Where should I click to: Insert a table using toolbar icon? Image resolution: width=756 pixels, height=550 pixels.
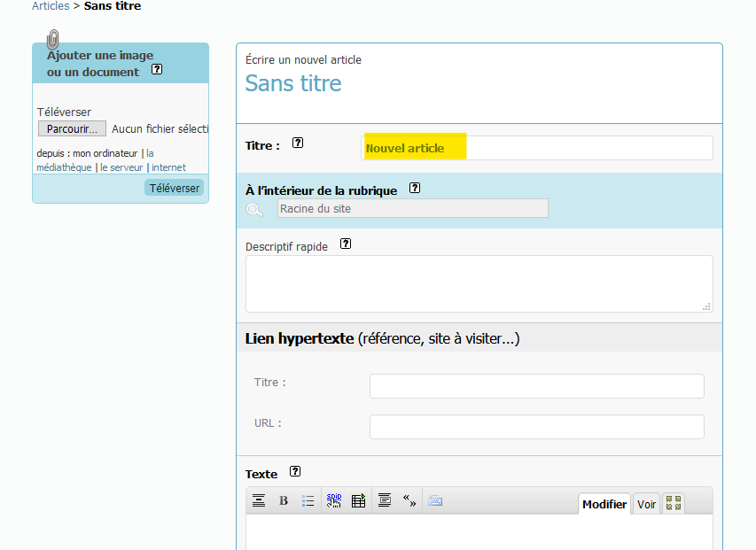pyautogui.click(x=358, y=501)
